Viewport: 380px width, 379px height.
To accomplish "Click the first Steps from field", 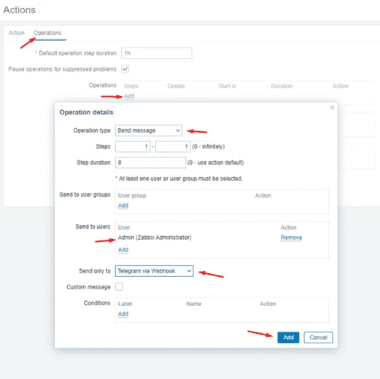I will tap(133, 146).
